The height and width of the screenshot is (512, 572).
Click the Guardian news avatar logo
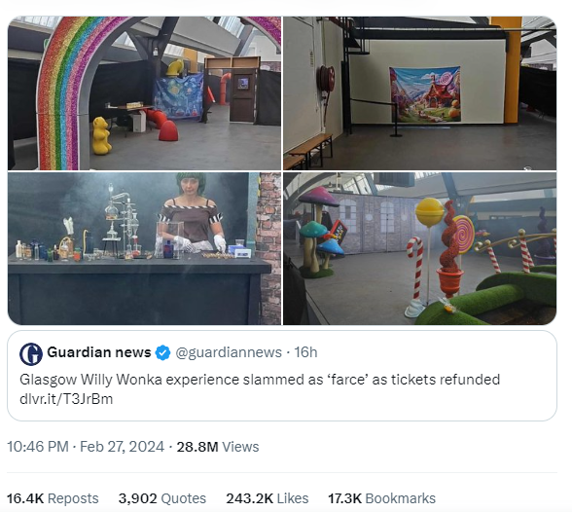point(31,354)
